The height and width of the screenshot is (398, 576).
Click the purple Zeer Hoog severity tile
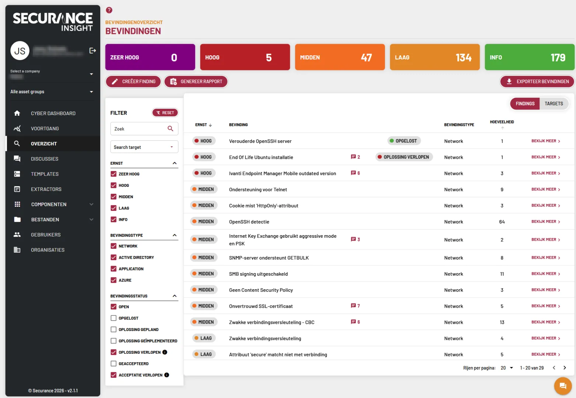click(150, 57)
